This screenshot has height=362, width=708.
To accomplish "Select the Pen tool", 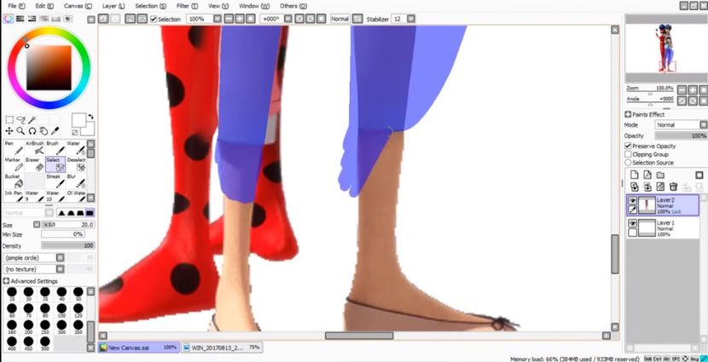I will pos(13,150).
